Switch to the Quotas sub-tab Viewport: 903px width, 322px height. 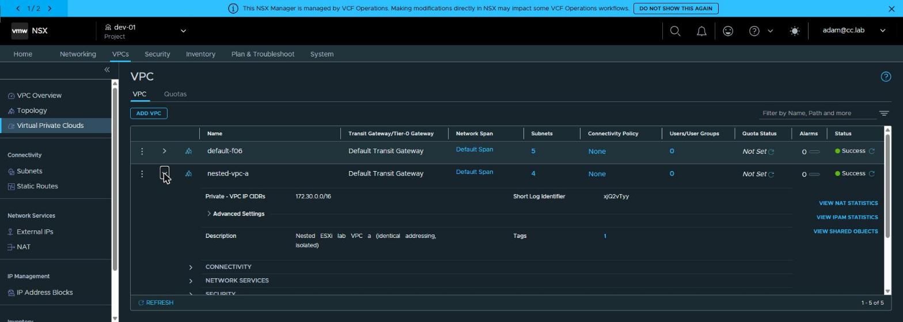tap(175, 94)
